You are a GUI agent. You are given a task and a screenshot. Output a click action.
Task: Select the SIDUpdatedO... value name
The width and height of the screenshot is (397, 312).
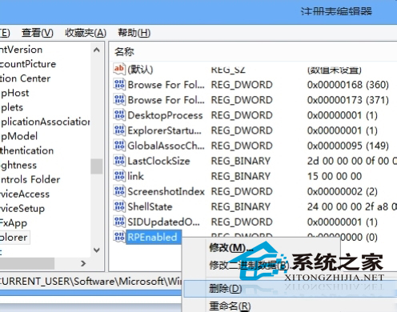coord(163,222)
